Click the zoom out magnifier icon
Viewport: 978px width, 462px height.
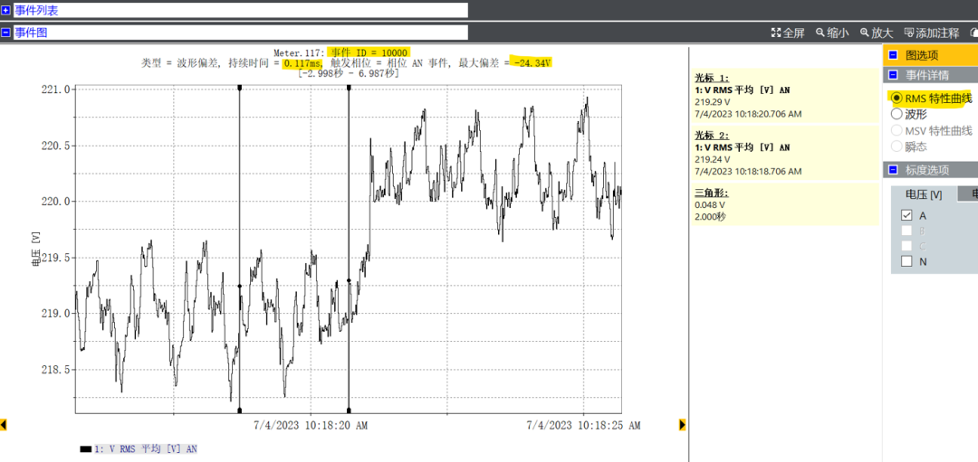coord(820,33)
